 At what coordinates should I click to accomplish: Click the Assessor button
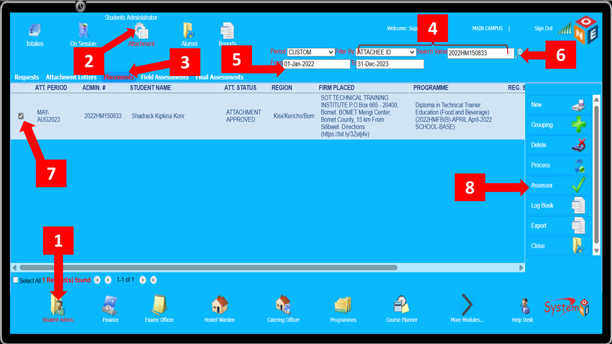click(x=558, y=185)
